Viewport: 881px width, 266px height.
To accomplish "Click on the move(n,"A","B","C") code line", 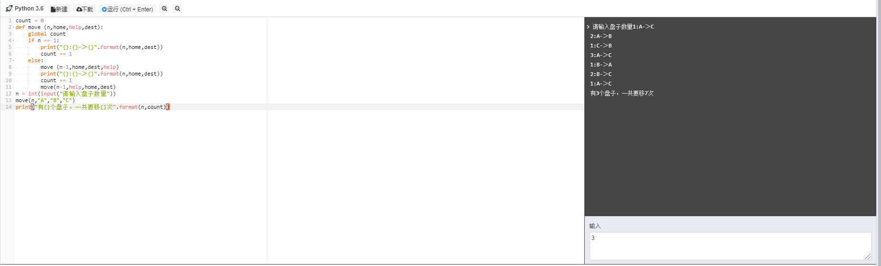I will pos(45,100).
